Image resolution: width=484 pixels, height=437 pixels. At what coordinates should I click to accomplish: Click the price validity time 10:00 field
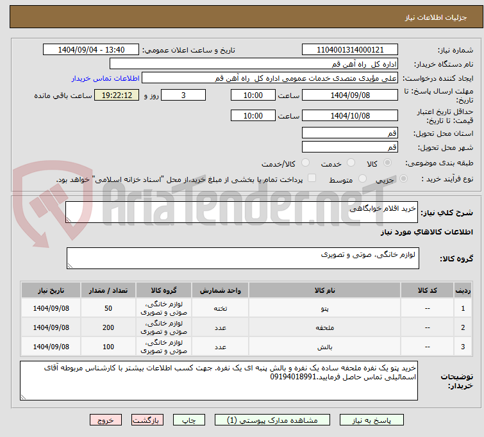pyautogui.click(x=253, y=115)
